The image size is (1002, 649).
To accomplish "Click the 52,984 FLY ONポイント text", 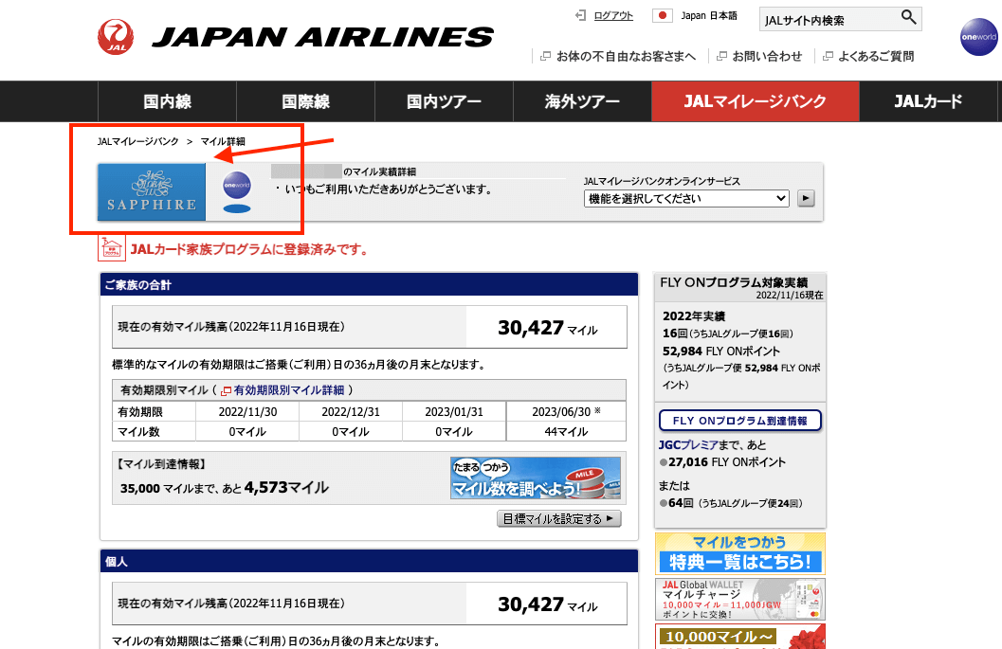I will 721,352.
